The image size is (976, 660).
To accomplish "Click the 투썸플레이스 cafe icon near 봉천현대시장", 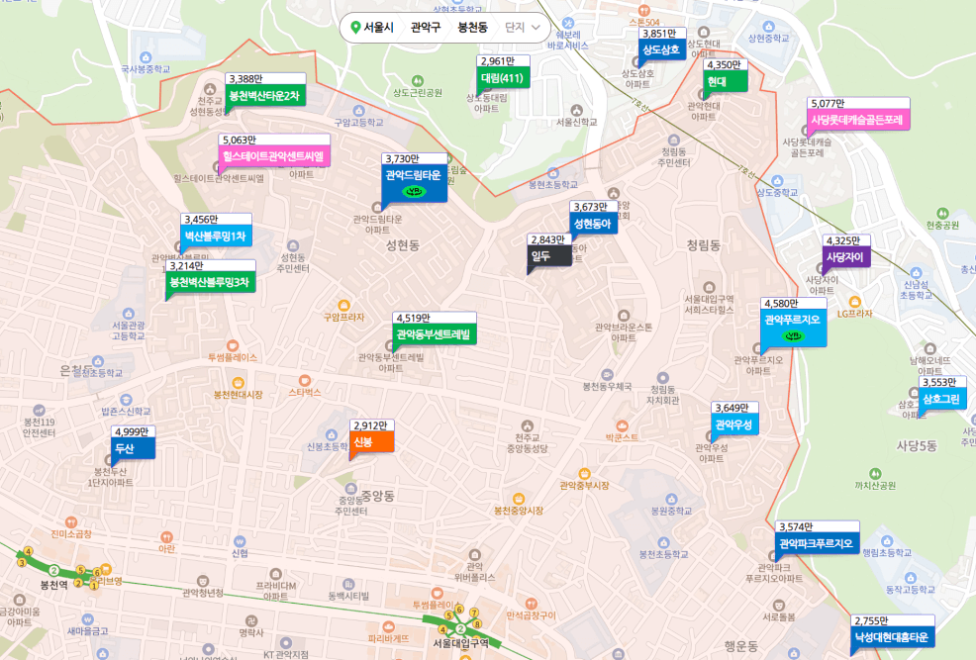I will tap(233, 346).
